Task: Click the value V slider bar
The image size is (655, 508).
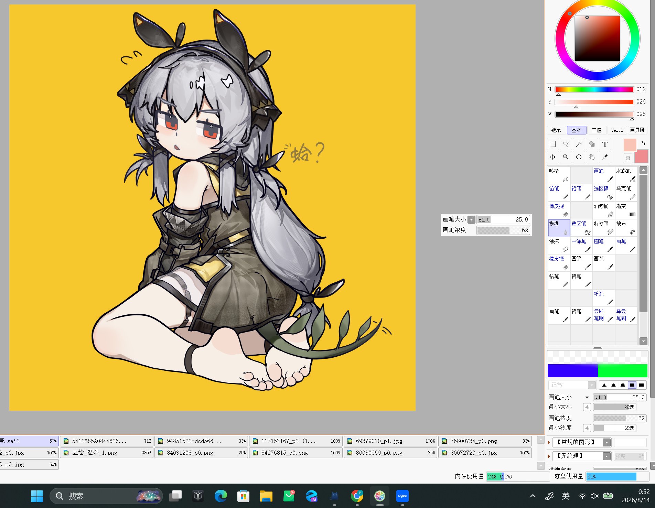Action: pos(594,114)
